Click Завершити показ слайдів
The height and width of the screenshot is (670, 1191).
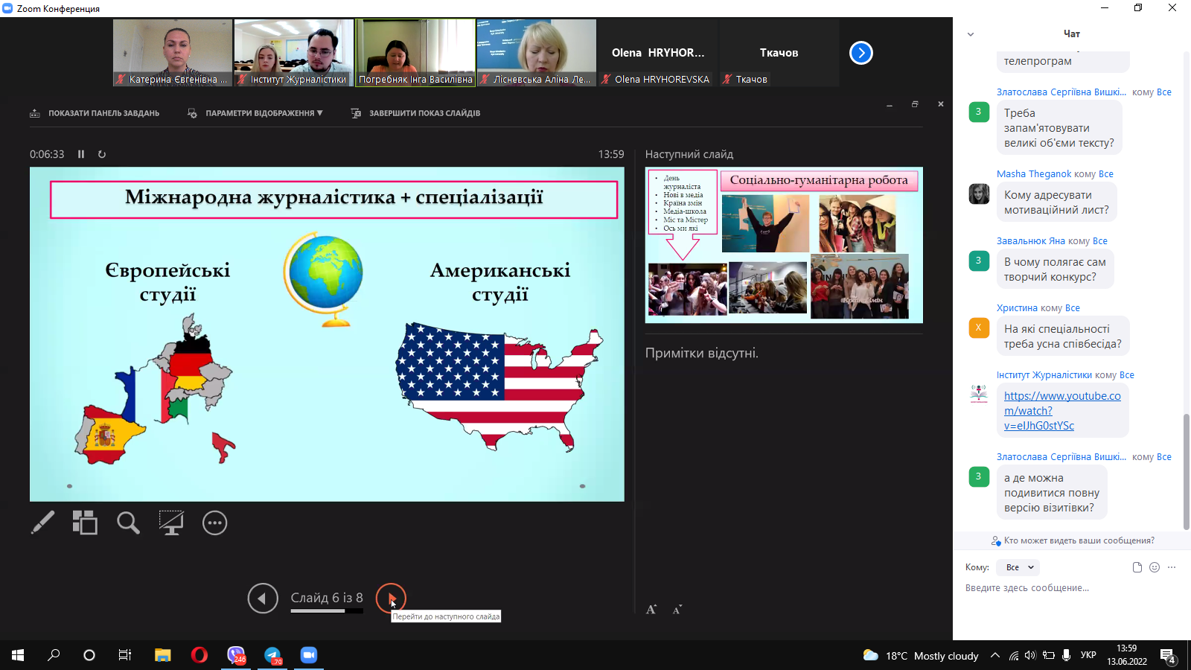click(x=415, y=113)
